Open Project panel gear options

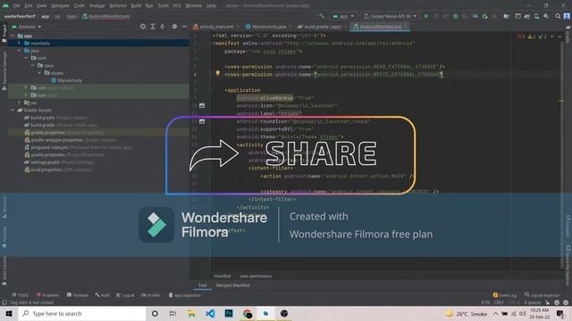174,27
